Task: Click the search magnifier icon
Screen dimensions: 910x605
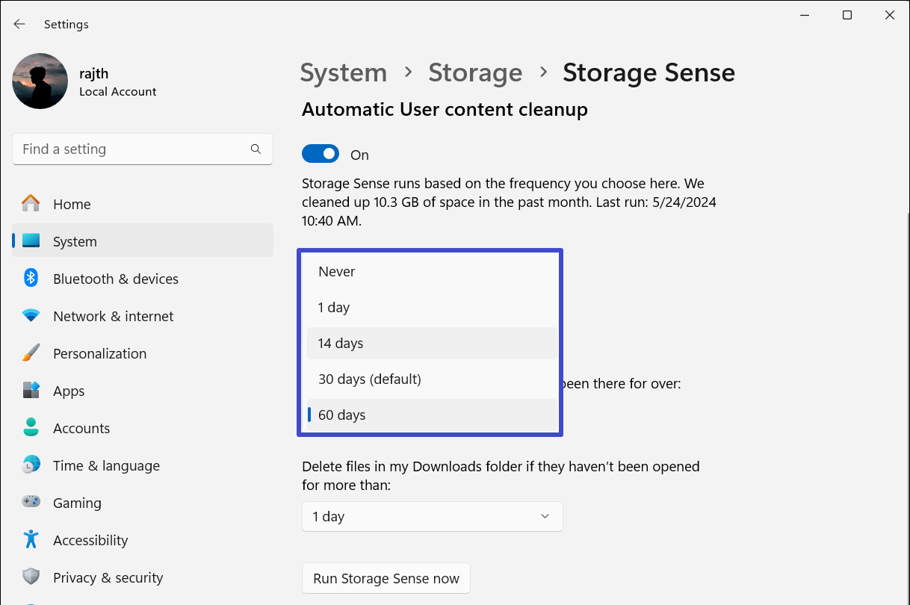Action: point(256,149)
